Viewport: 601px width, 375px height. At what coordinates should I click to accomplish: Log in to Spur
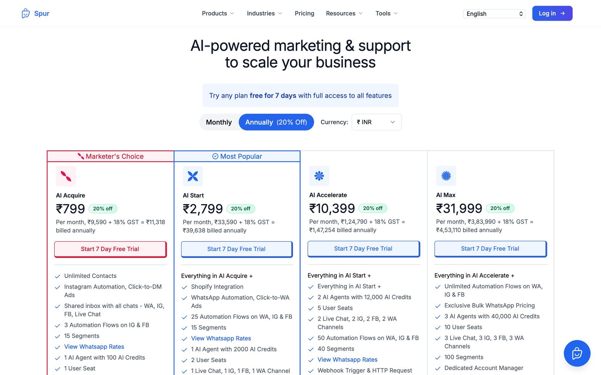(552, 13)
